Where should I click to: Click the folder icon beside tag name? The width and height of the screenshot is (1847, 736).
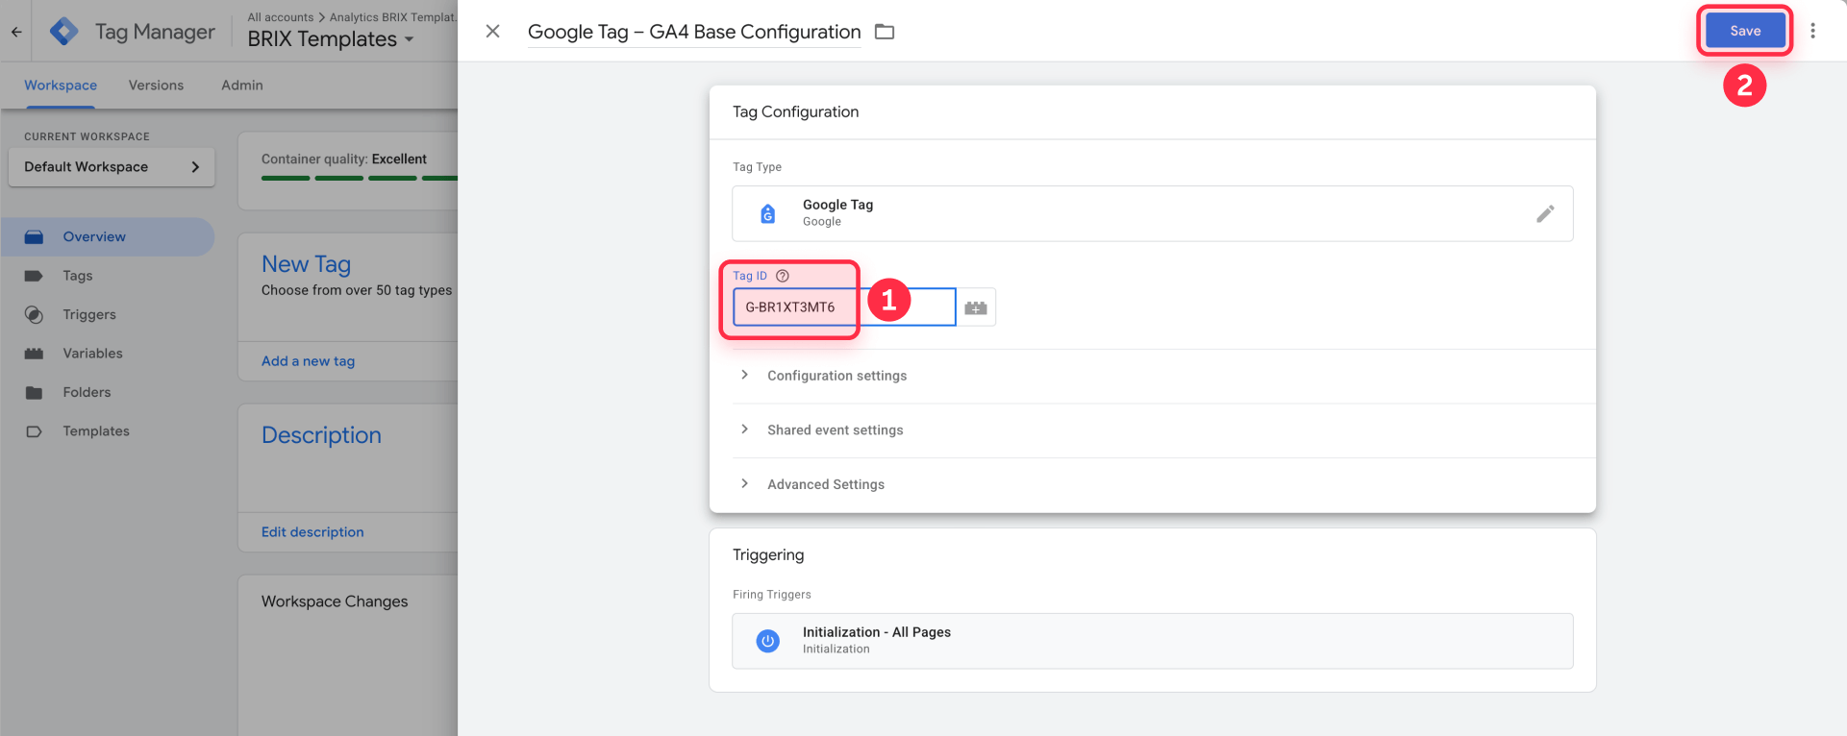885,32
